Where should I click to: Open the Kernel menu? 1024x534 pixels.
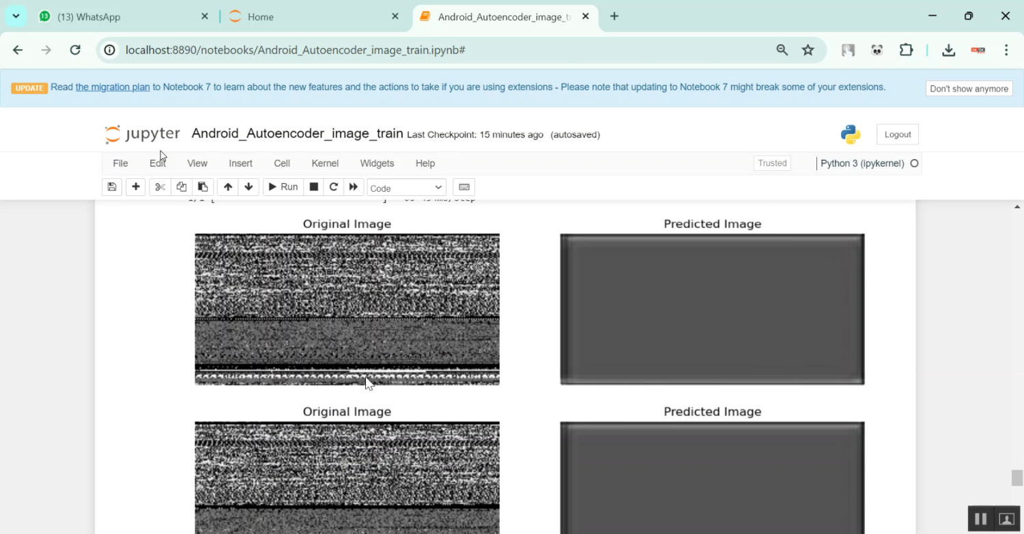(325, 163)
